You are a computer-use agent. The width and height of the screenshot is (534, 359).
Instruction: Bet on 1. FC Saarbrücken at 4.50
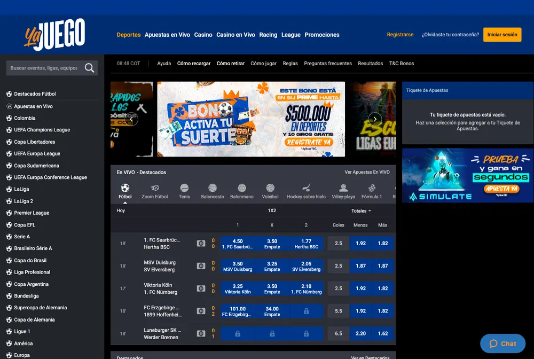[x=238, y=244]
